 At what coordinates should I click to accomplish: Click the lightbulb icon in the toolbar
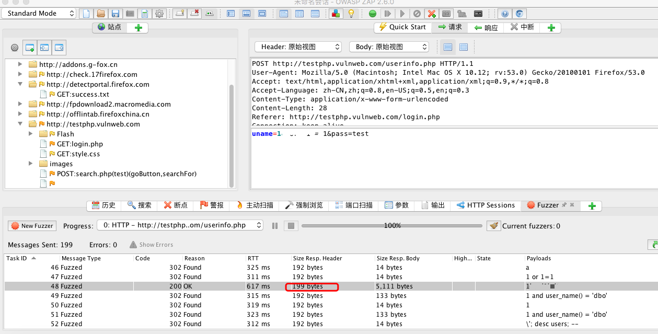tap(351, 14)
